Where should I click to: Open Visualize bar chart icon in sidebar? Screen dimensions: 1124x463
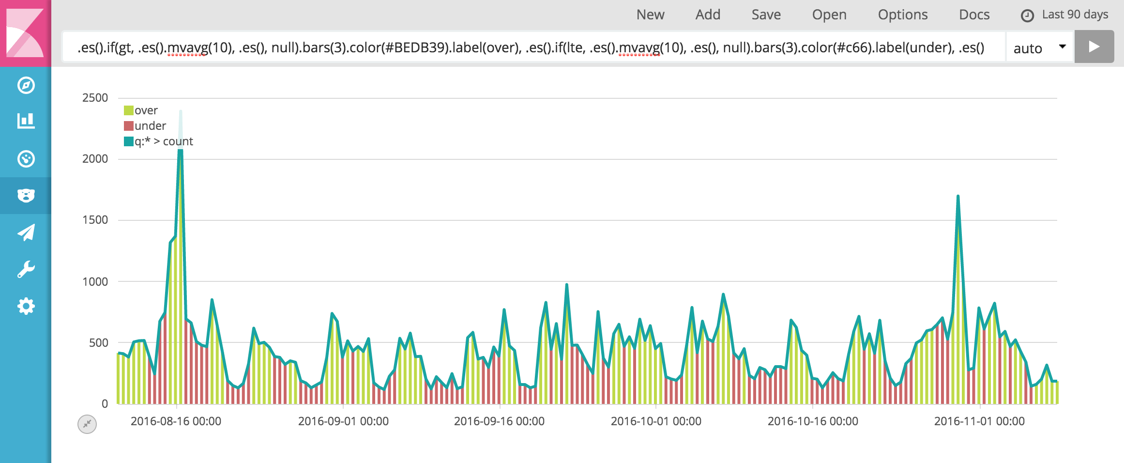pyautogui.click(x=26, y=121)
